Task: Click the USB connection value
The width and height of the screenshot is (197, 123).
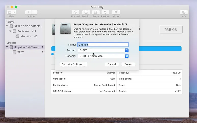Action: pyautogui.click(x=112, y=79)
